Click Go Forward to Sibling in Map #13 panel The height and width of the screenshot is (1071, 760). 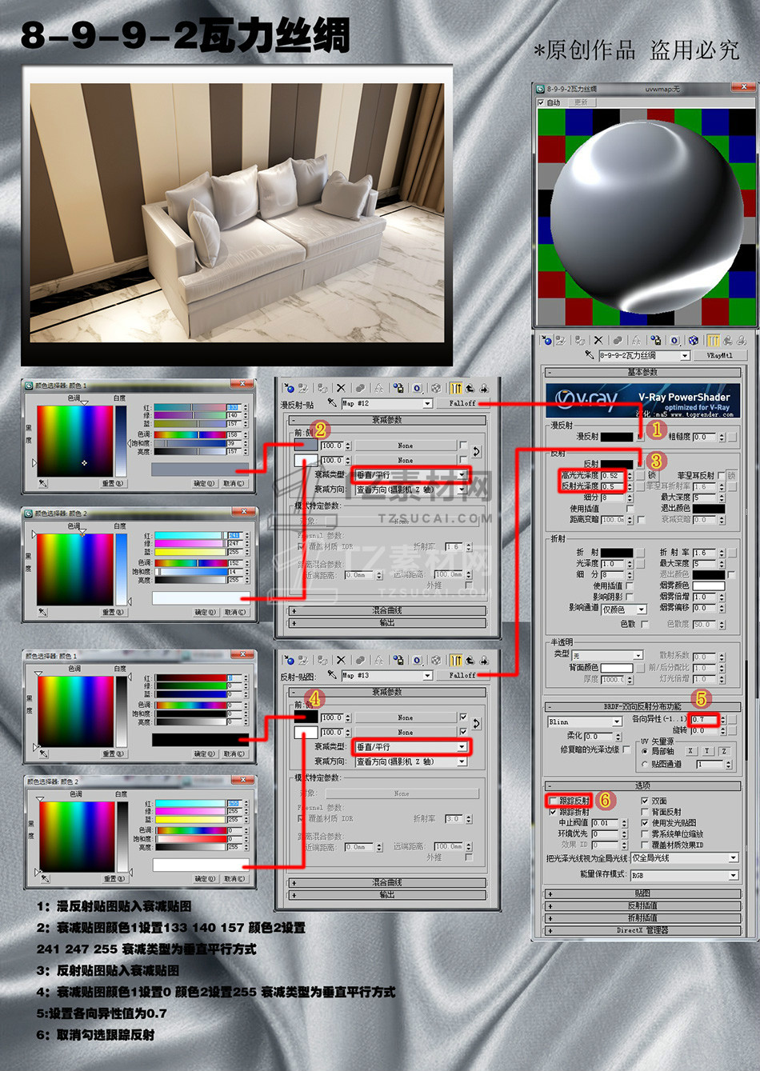pyautogui.click(x=484, y=660)
